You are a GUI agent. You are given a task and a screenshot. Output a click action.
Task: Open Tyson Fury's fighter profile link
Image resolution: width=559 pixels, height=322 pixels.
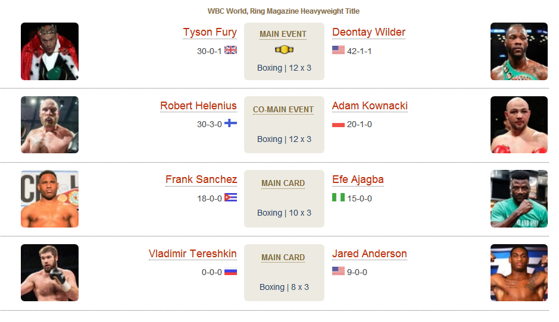[x=210, y=32]
